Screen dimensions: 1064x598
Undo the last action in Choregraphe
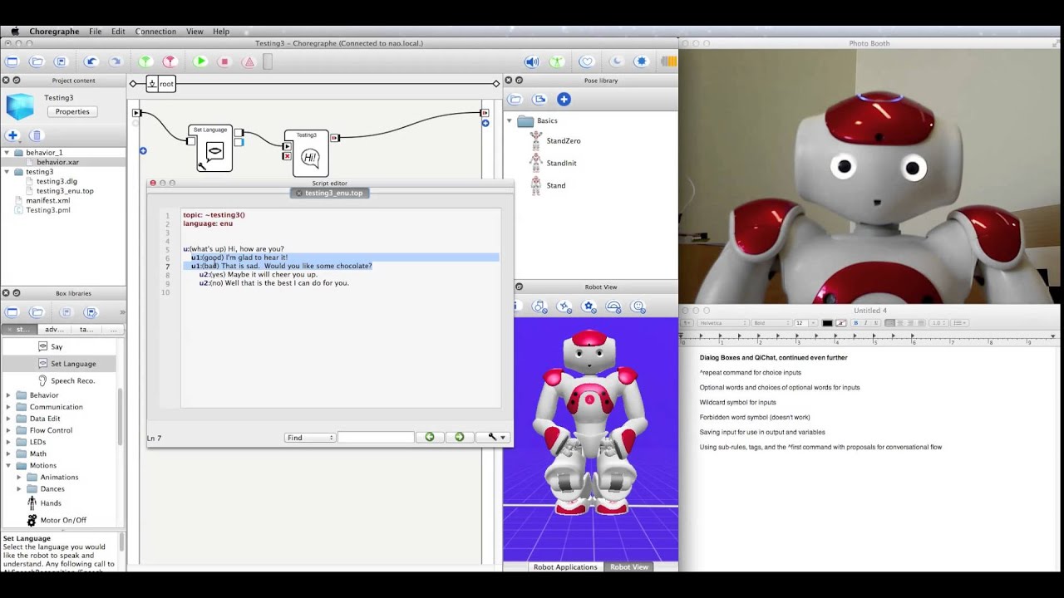click(x=91, y=61)
